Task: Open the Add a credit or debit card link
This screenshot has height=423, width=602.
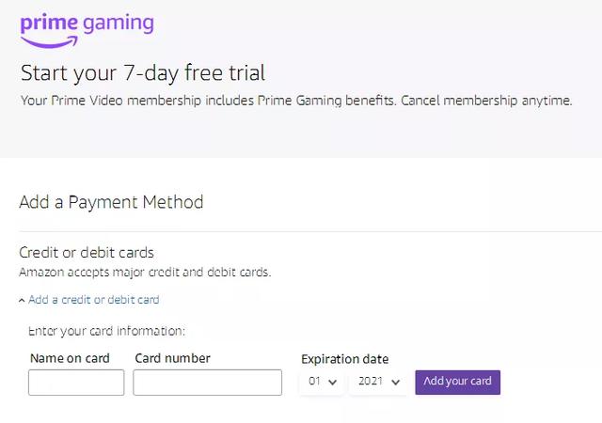Action: [x=94, y=300]
